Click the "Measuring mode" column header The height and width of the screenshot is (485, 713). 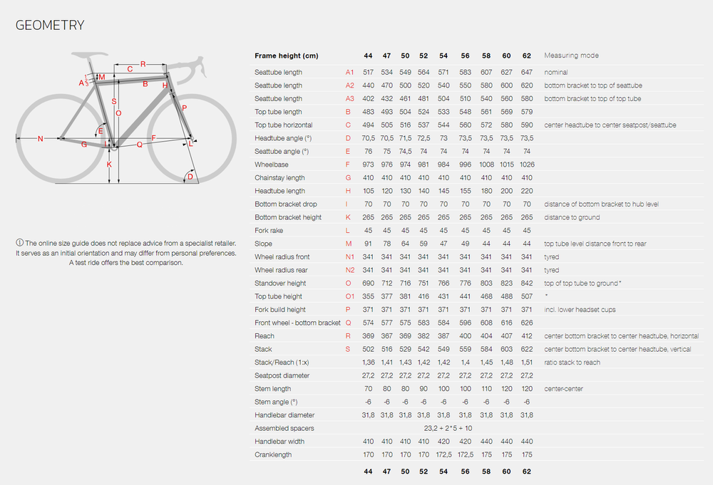[571, 56]
